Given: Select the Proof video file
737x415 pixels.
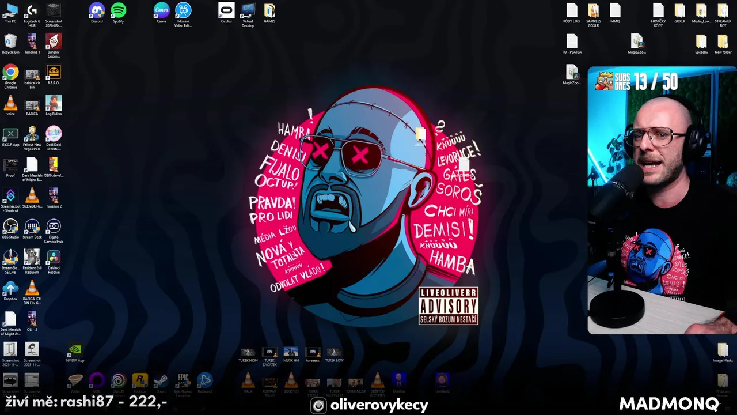Looking at the screenshot, I should (x=10, y=167).
